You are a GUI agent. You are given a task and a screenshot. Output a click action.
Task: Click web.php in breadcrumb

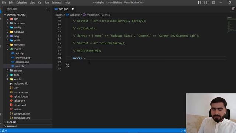click(x=74, y=15)
